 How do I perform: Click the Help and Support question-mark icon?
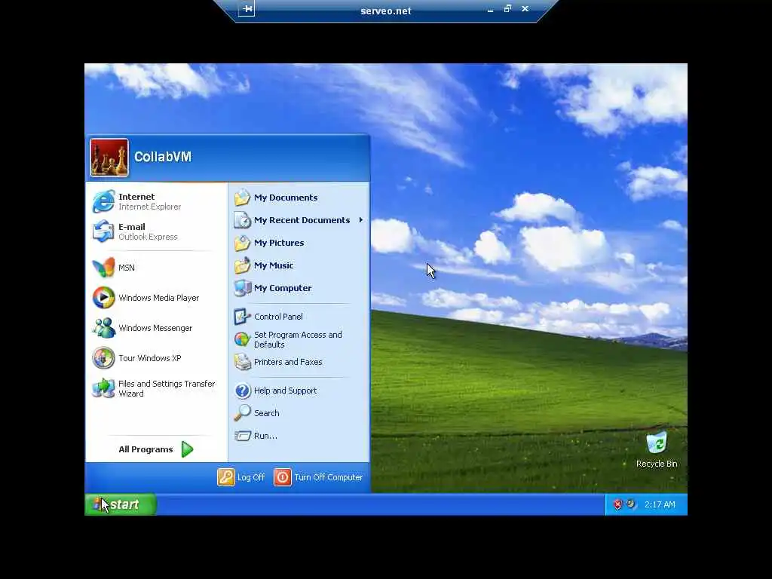click(x=242, y=391)
